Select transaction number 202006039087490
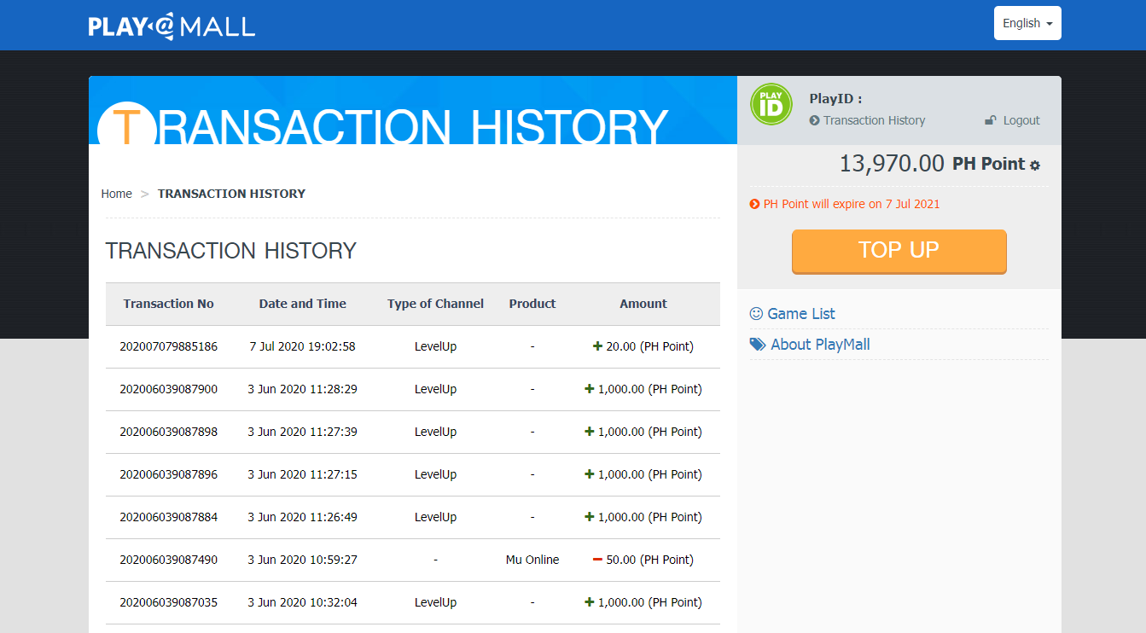Screen dimensions: 1146x633 click(x=169, y=560)
